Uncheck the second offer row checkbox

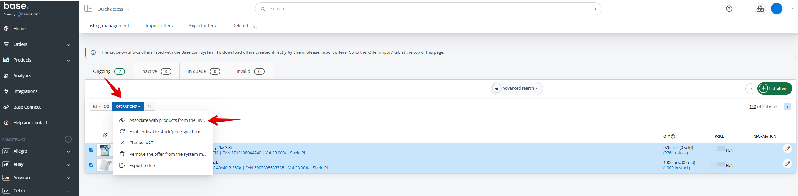(92, 165)
